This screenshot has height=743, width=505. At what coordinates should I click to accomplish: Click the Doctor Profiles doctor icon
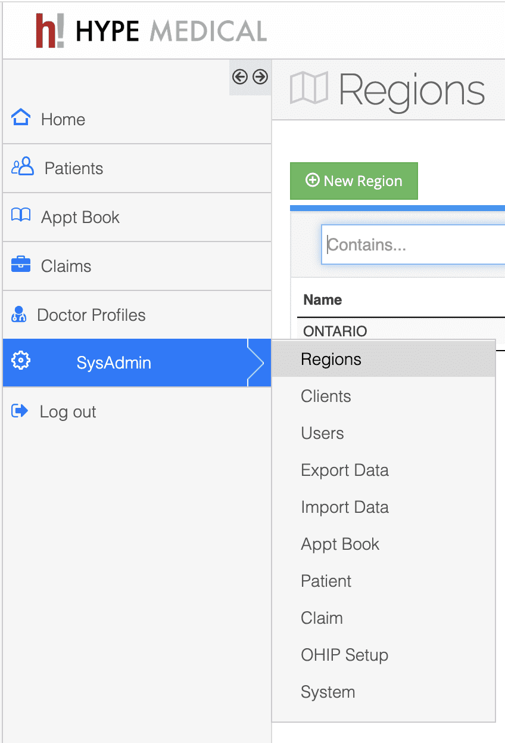coord(19,314)
